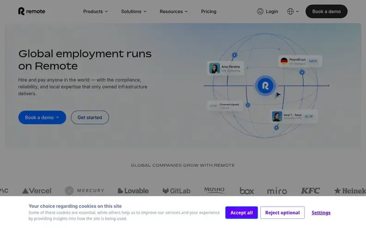Open the Resources menu
The image size is (366, 228).
174,12
